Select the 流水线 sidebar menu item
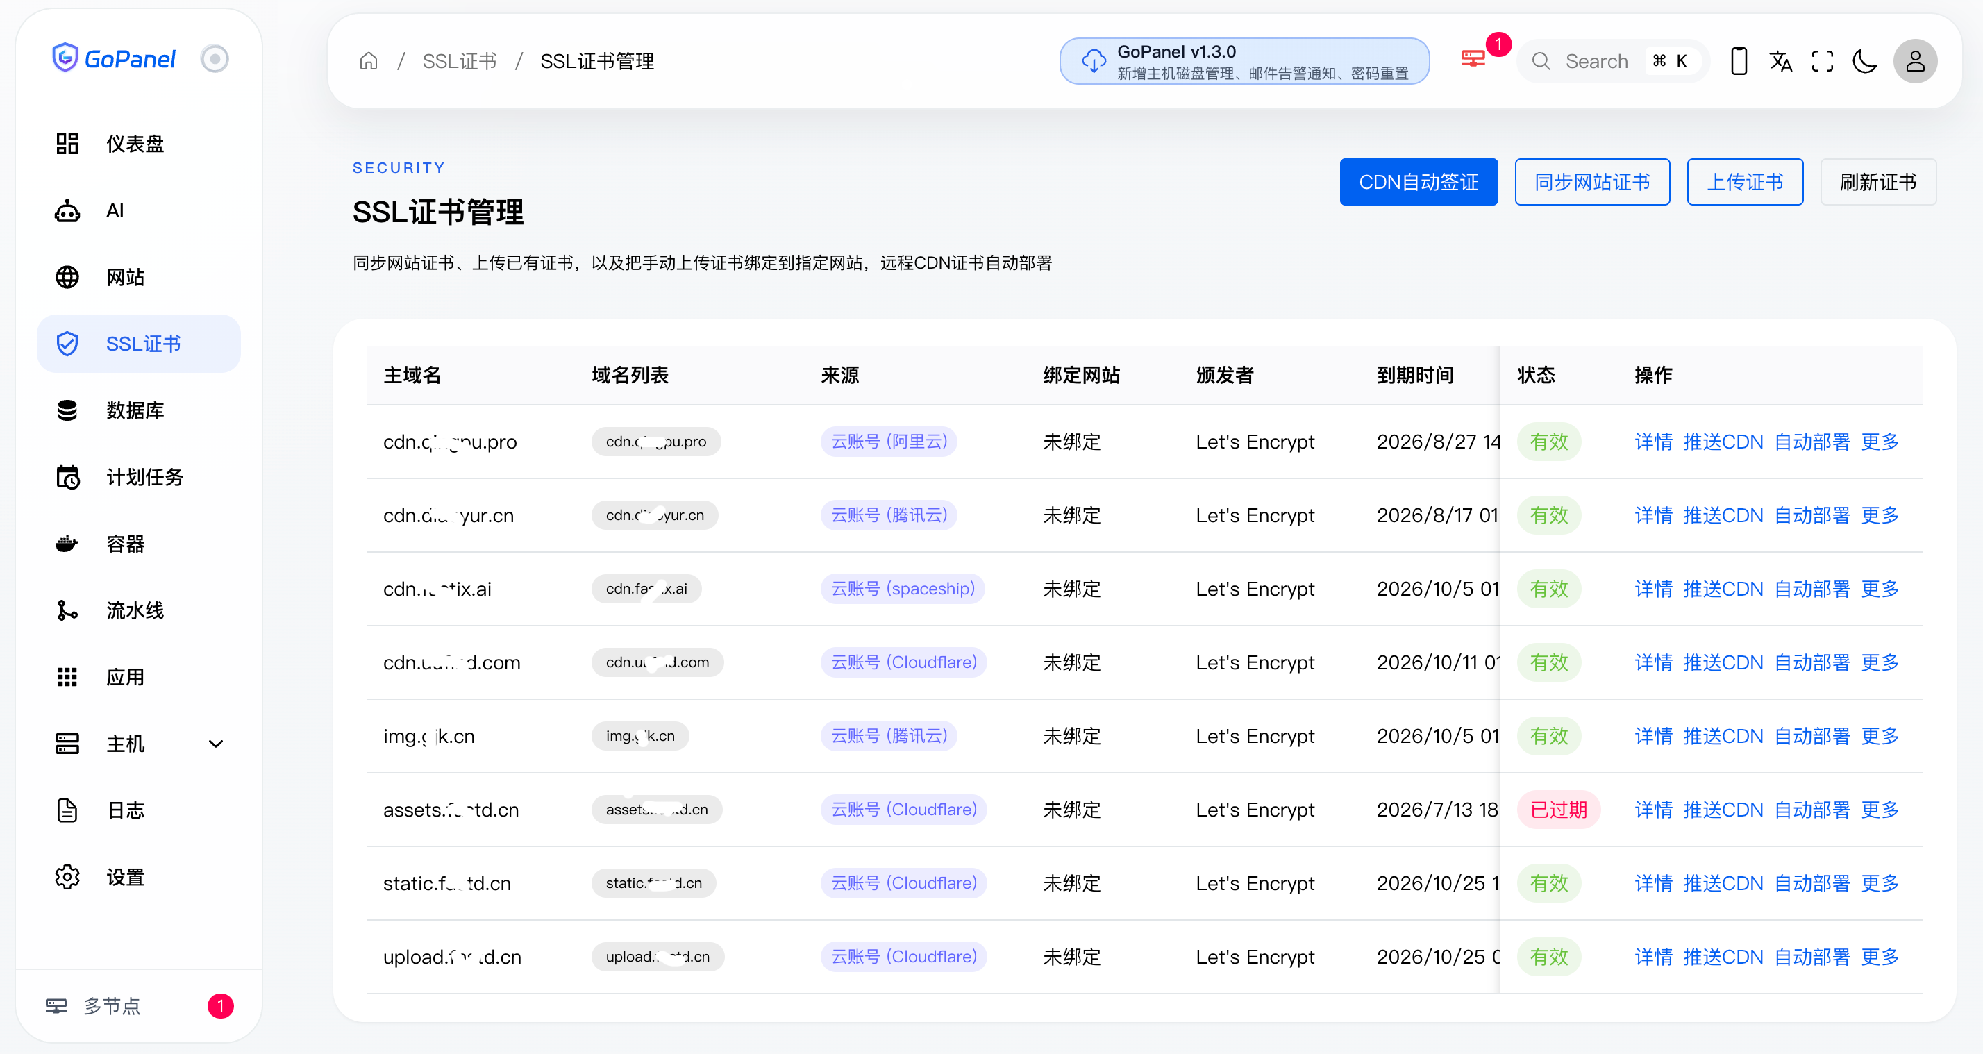This screenshot has height=1054, width=1983. 139,610
